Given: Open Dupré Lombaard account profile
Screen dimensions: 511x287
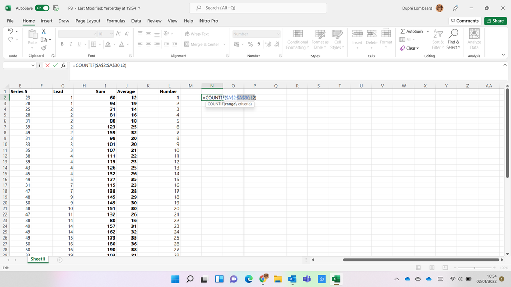Looking at the screenshot, I should click(423, 8).
